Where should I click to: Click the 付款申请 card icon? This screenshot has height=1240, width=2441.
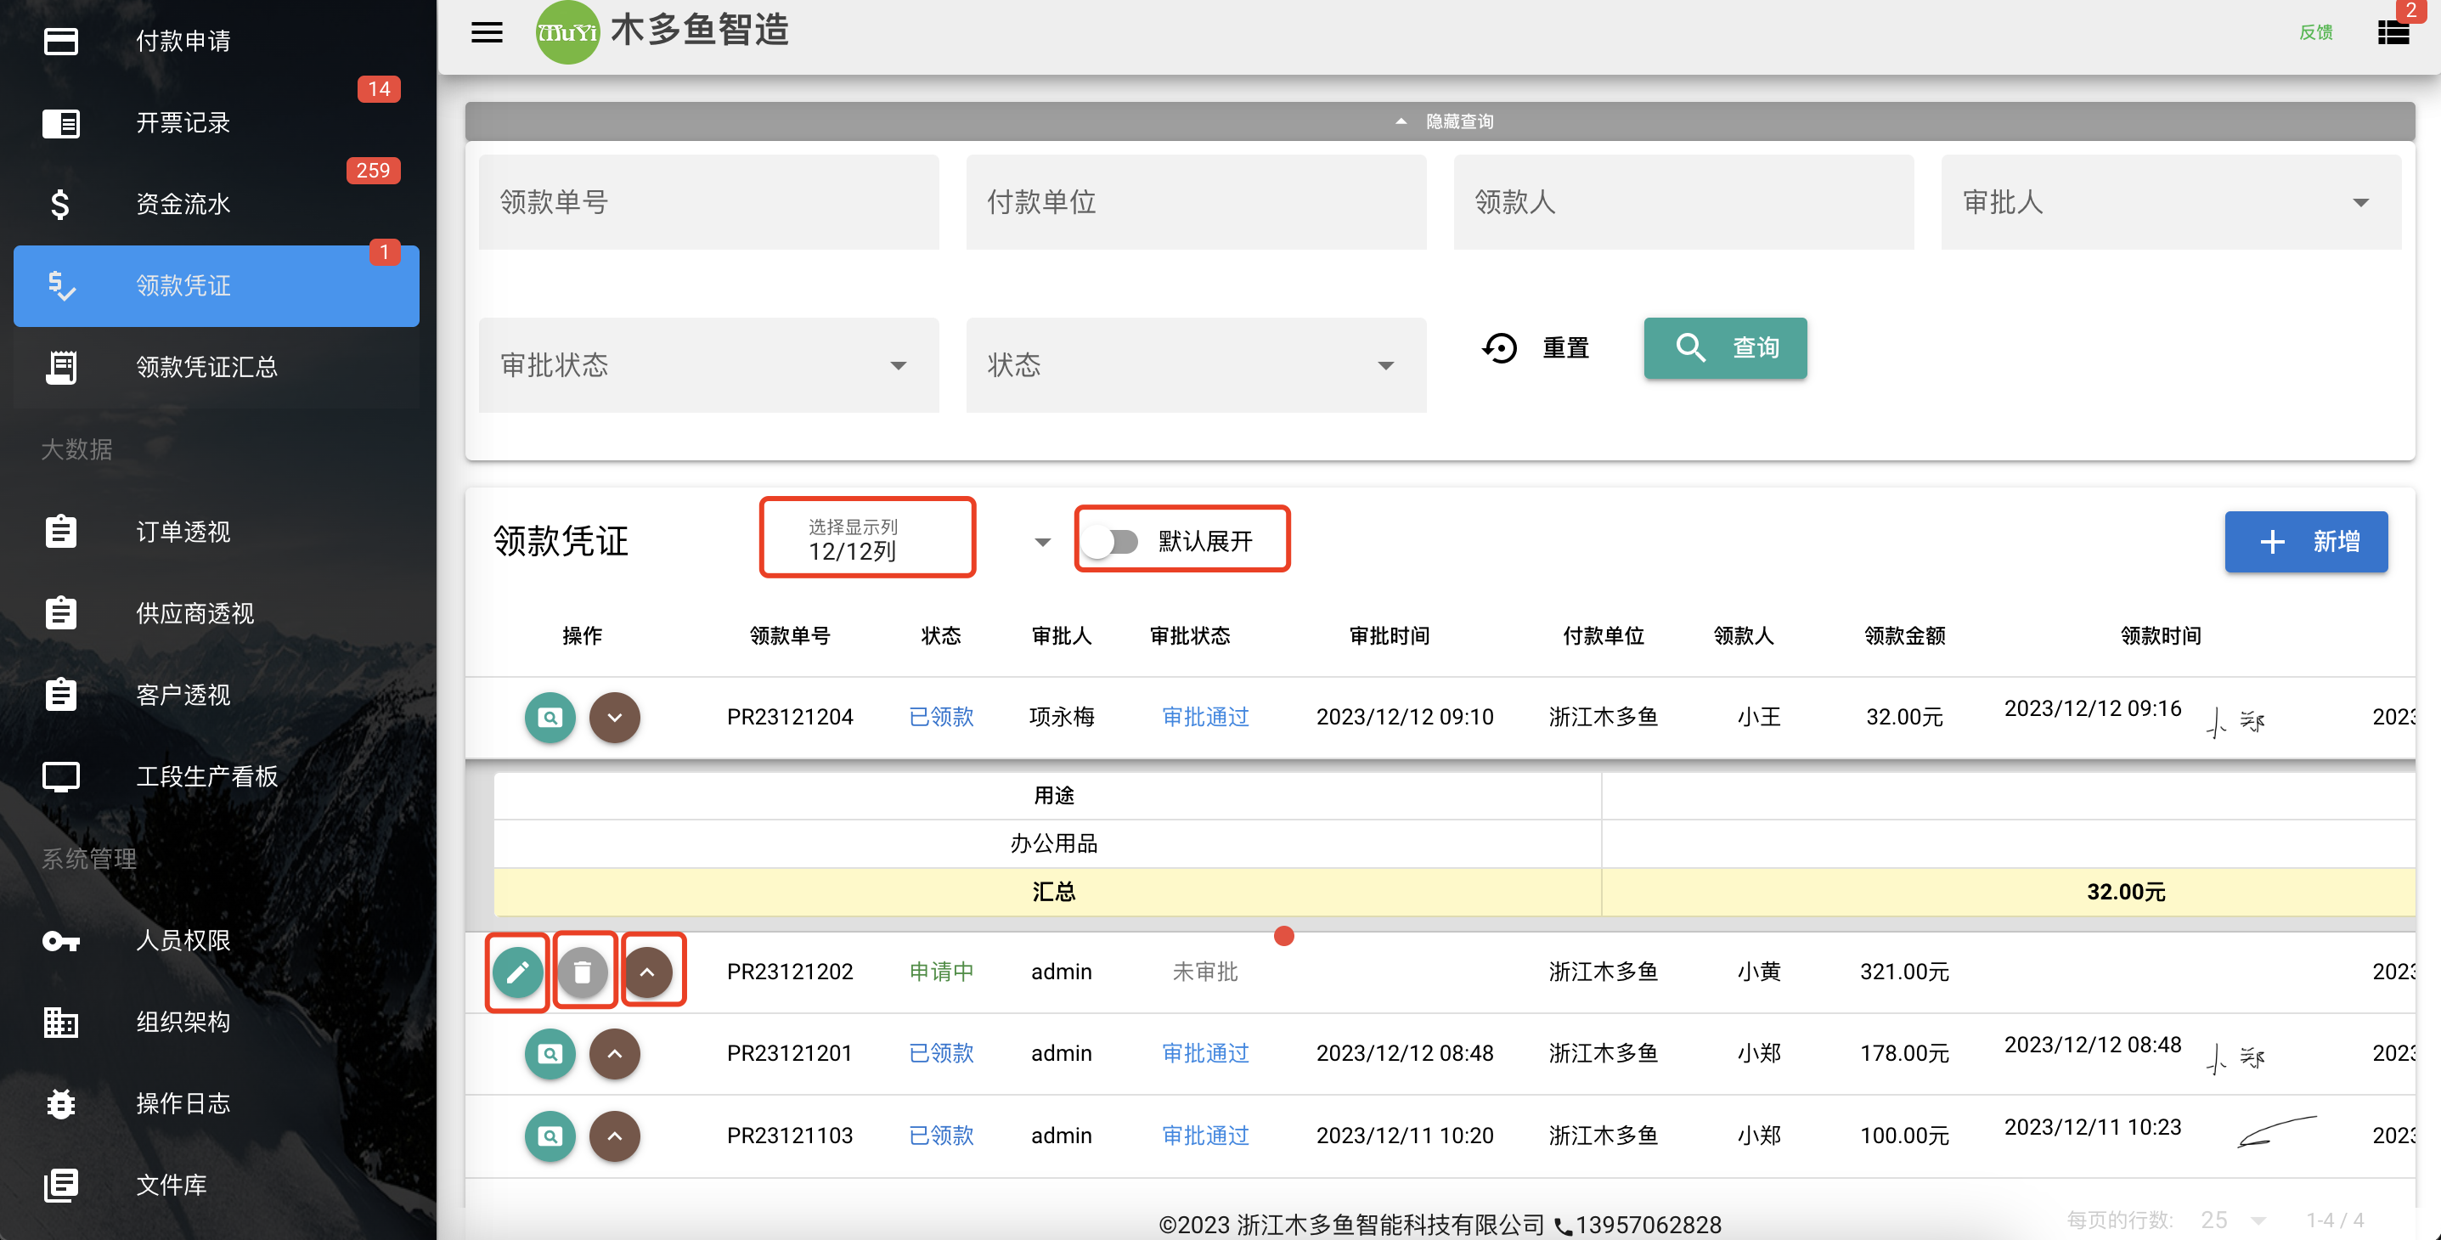(x=60, y=41)
